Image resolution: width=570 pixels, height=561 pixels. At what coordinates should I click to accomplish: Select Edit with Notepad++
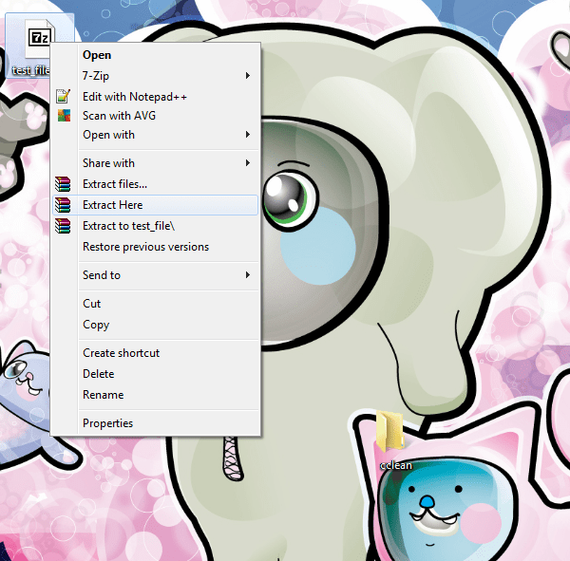(x=156, y=97)
